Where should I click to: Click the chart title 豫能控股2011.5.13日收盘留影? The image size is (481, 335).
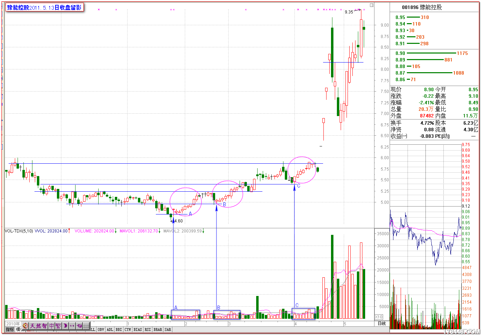click(44, 7)
